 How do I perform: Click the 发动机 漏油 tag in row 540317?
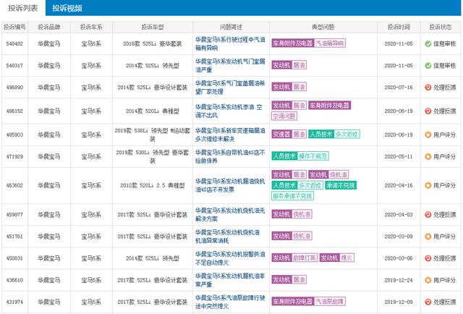289,65
